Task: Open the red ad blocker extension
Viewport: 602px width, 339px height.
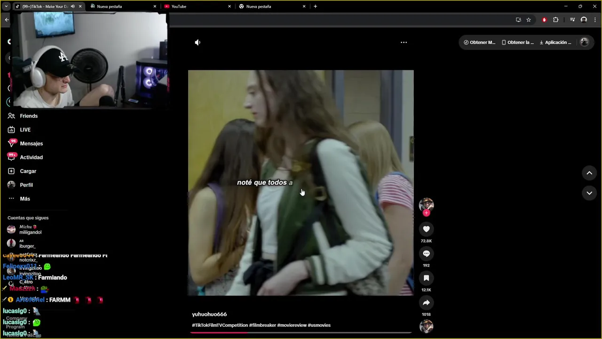Action: point(544,20)
